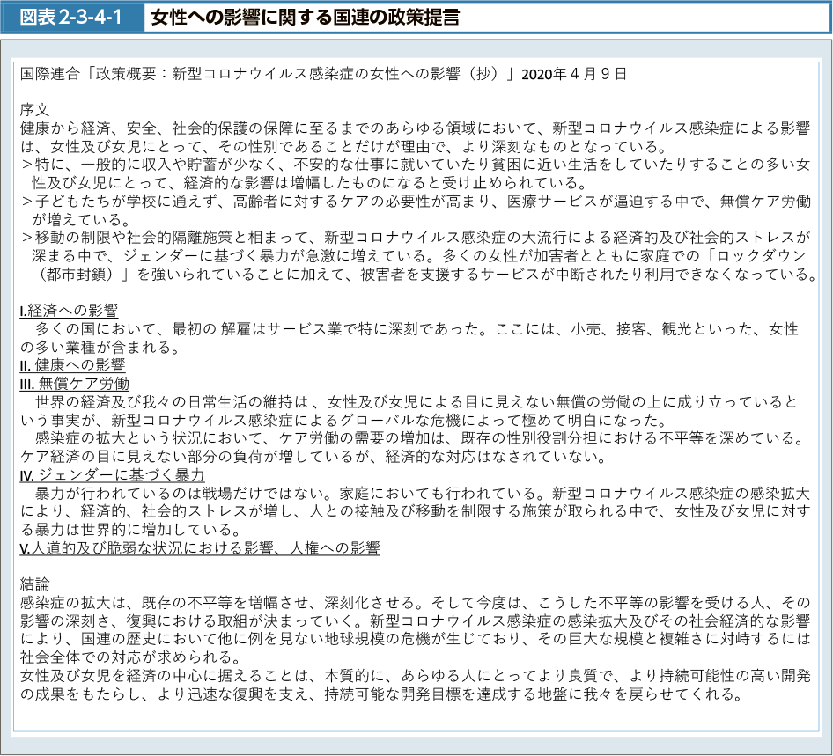This screenshot has width=833, height=756.
Task: Click the sentence 暴力が行われているのは戦場だけではない
Action: (x=203, y=493)
